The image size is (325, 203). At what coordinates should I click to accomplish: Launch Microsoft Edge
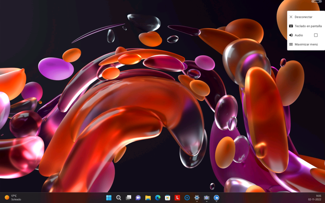click(158, 197)
